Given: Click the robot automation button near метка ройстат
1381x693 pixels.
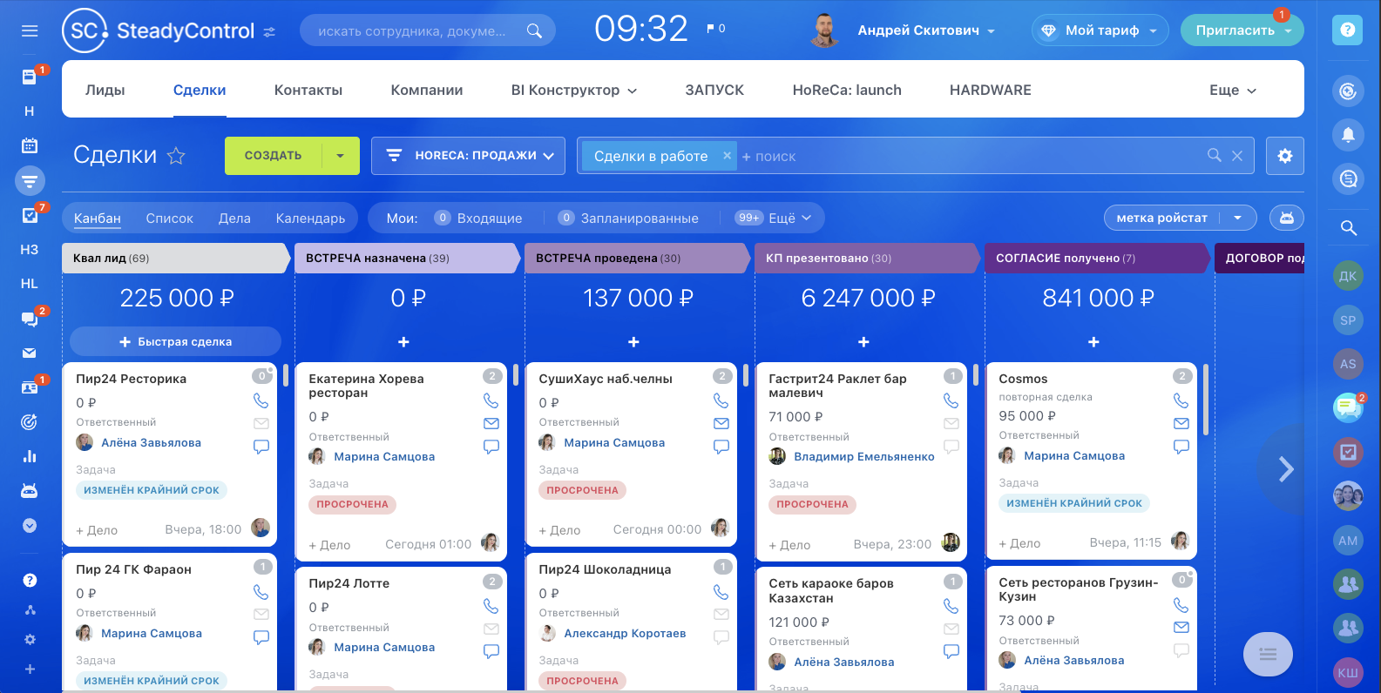Looking at the screenshot, I should [x=1287, y=218].
